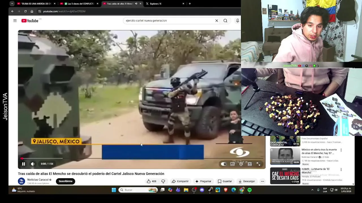Open Microsoft Edge from the taskbar
The image size is (362, 203).
pyautogui.click(x=234, y=190)
